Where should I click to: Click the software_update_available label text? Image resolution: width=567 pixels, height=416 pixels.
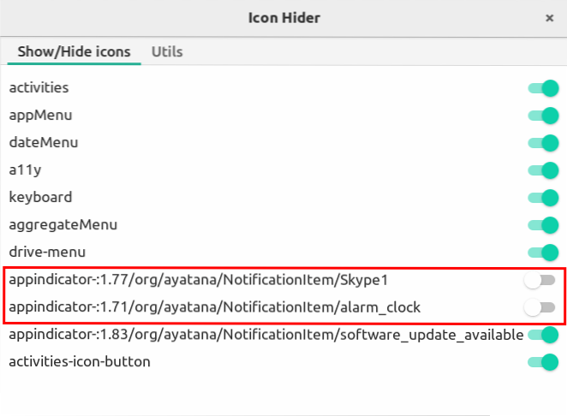tap(266, 335)
